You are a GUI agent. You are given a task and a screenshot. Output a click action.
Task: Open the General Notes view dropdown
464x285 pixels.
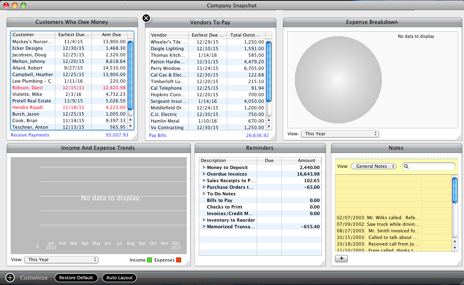(x=373, y=166)
